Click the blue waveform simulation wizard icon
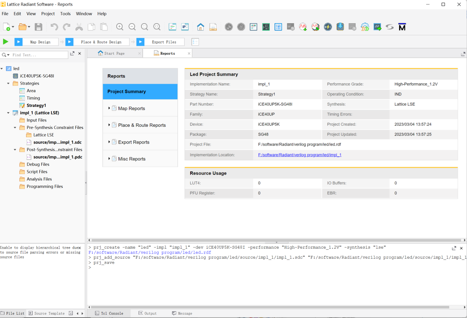 [377, 27]
